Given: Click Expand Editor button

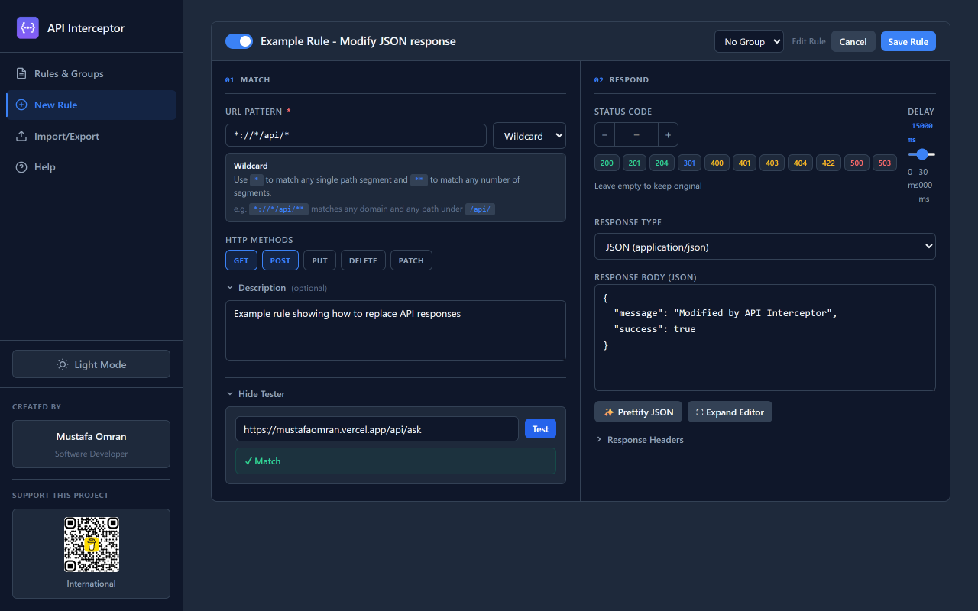Looking at the screenshot, I should pos(730,412).
